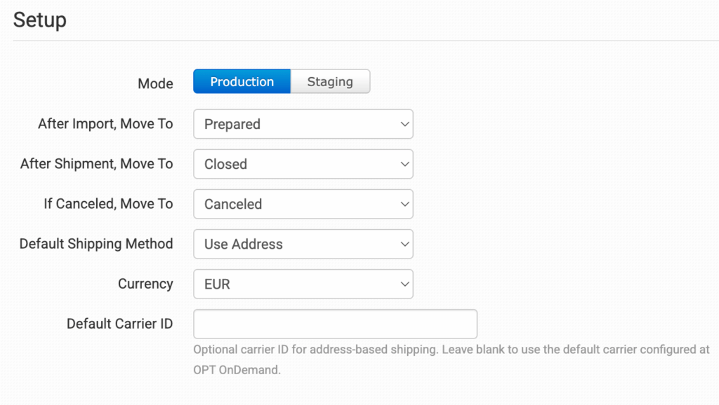Click the chevron arrow on Prepared dropdown
This screenshot has height=405, width=719.
(x=404, y=124)
